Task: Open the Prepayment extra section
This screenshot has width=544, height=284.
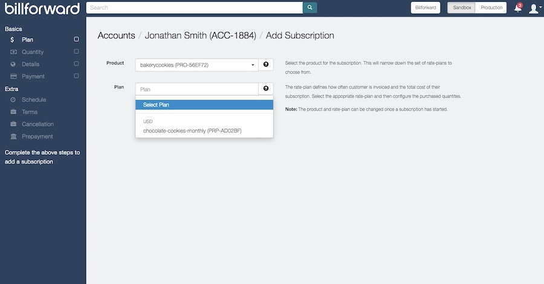Action: click(x=37, y=137)
